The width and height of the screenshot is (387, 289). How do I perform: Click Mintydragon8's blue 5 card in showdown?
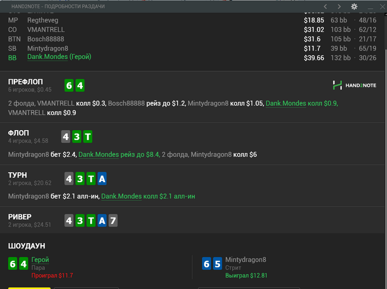point(217,264)
